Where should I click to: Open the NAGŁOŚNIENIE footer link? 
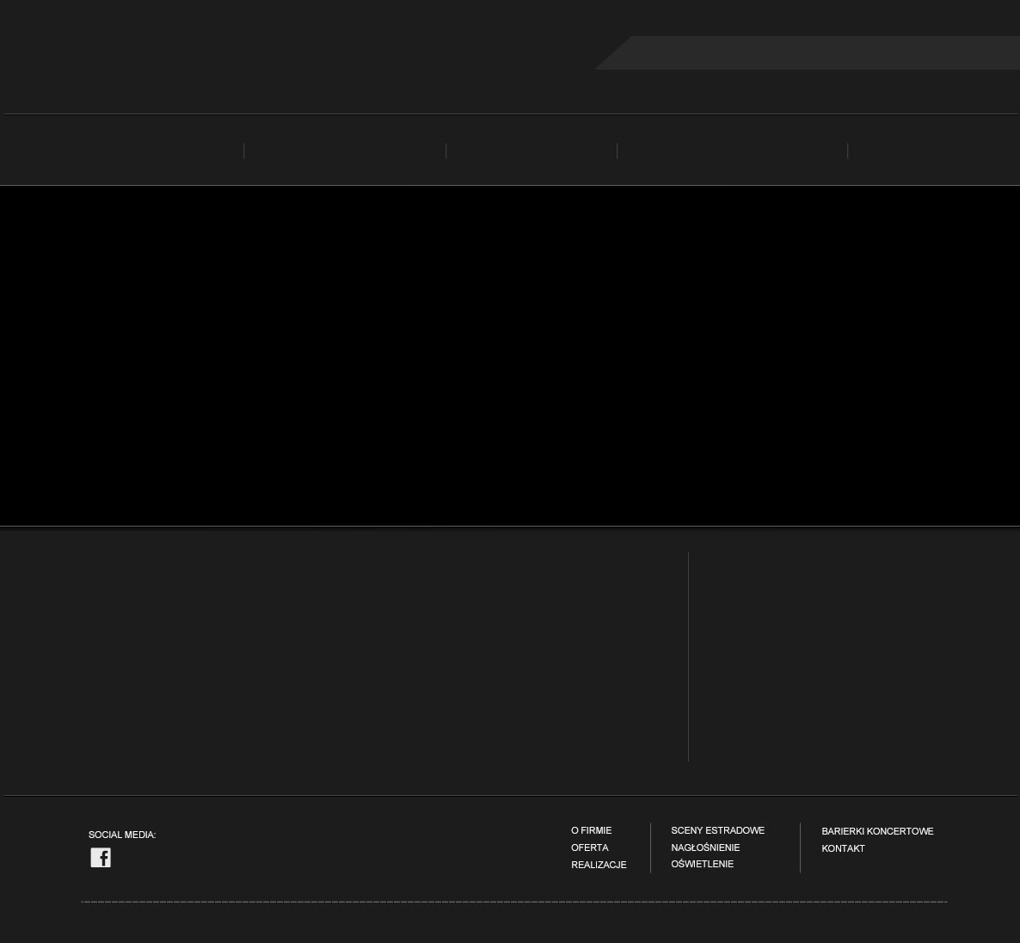(x=705, y=848)
